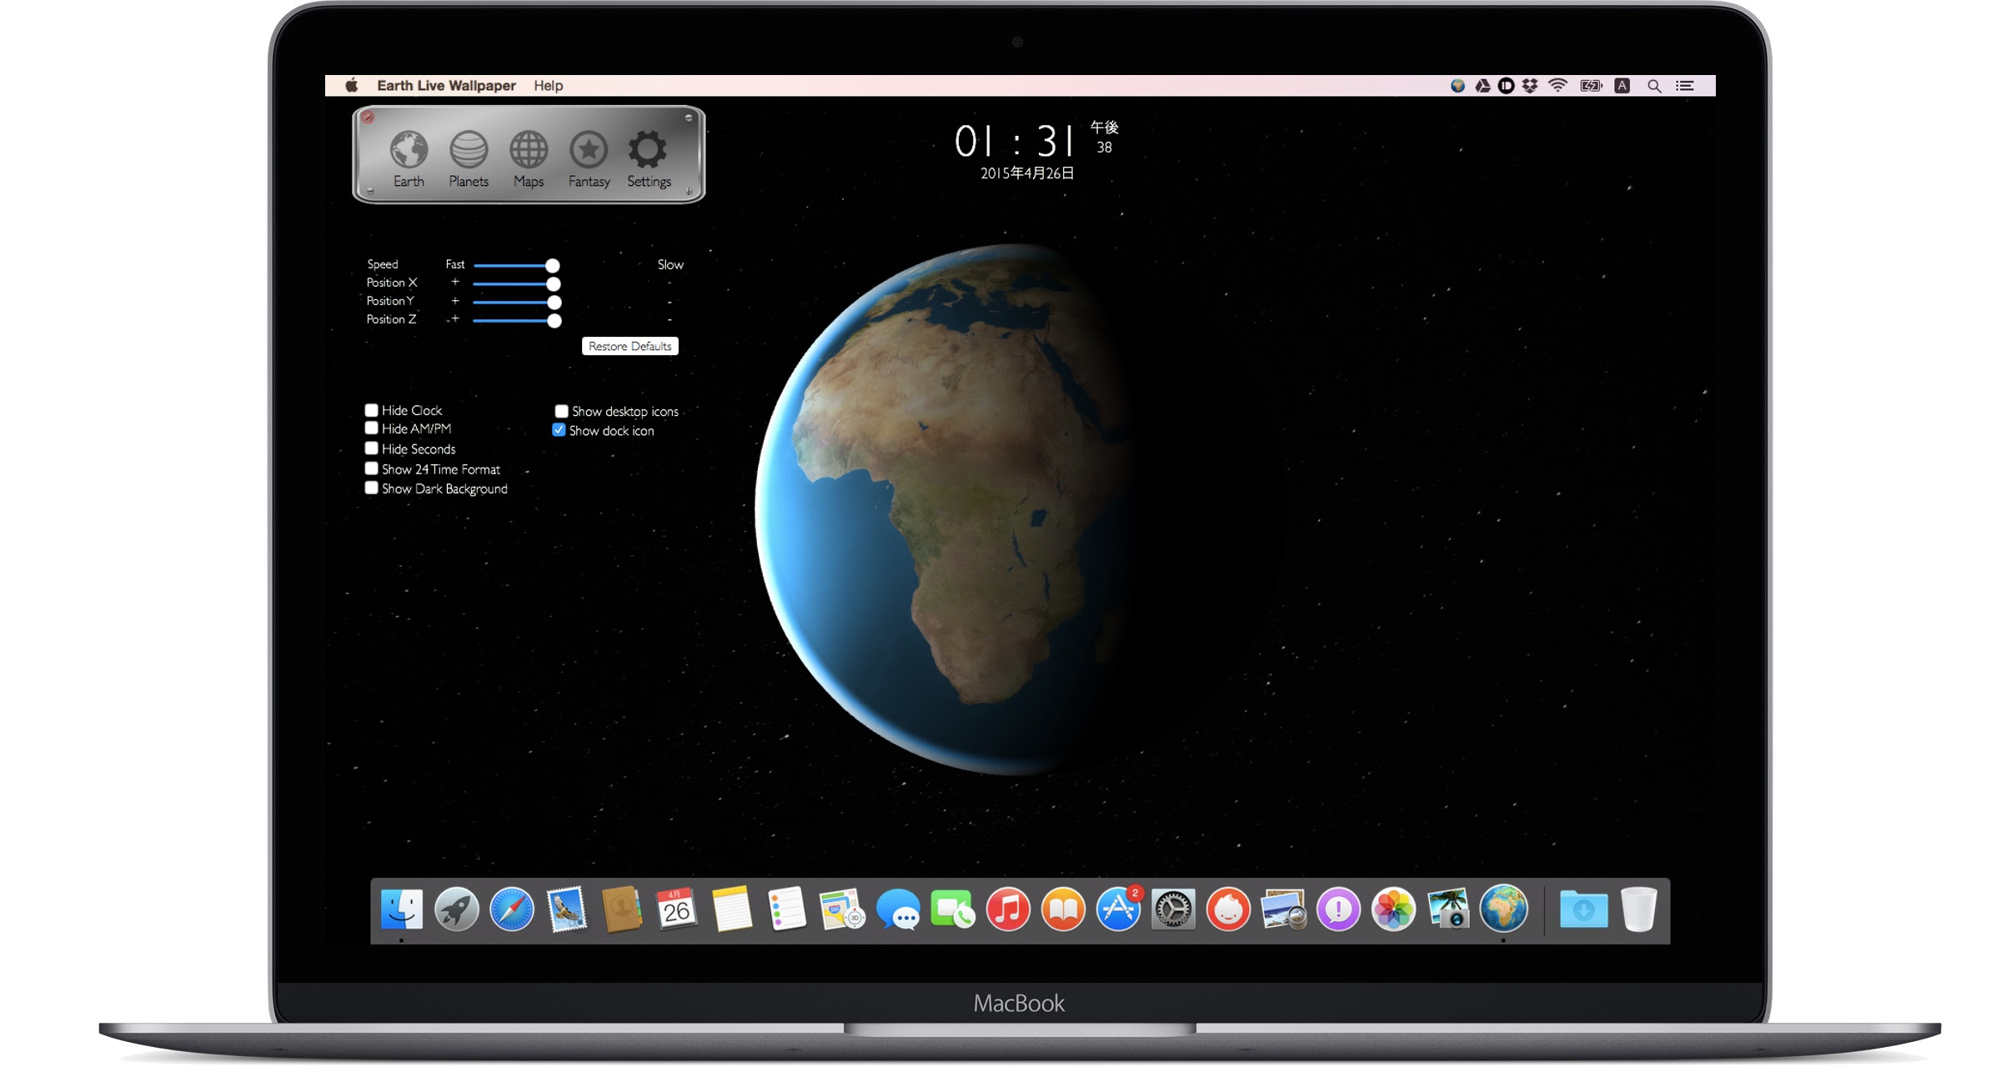2001x1067 pixels.
Task: Click the Restore Defaults button
Action: click(x=631, y=346)
